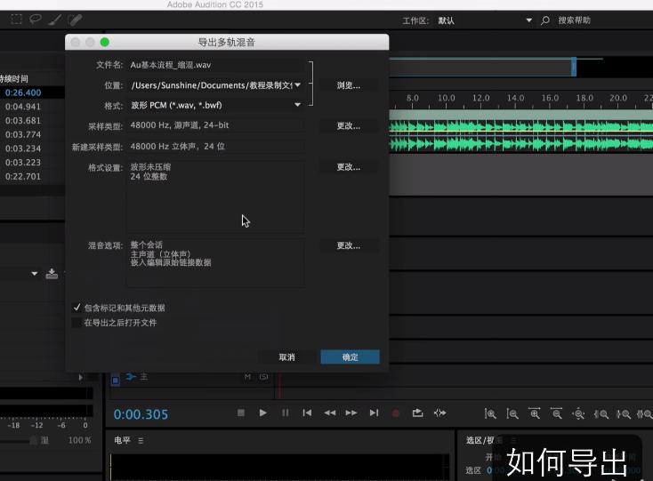The height and width of the screenshot is (481, 653).
Task: Click 更改... next to 采样类型
Action: click(349, 125)
